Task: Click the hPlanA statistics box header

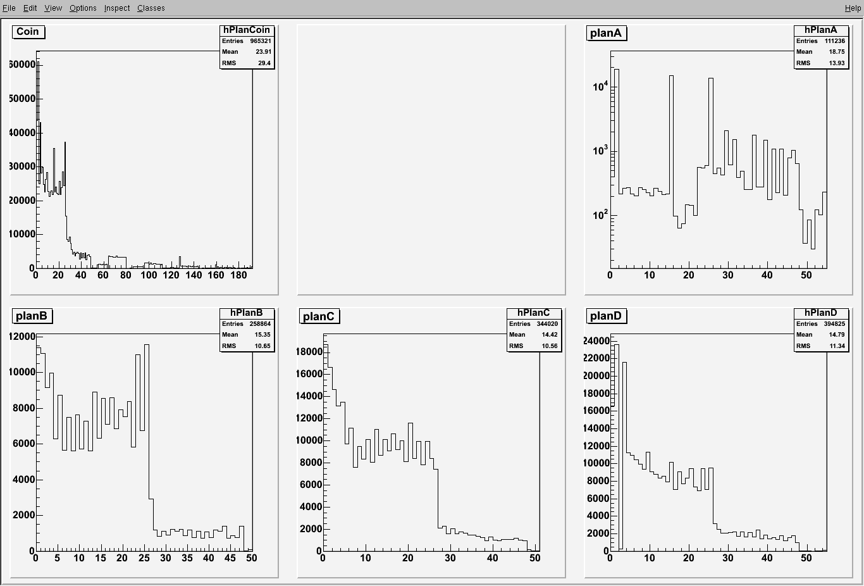Action: coord(821,30)
